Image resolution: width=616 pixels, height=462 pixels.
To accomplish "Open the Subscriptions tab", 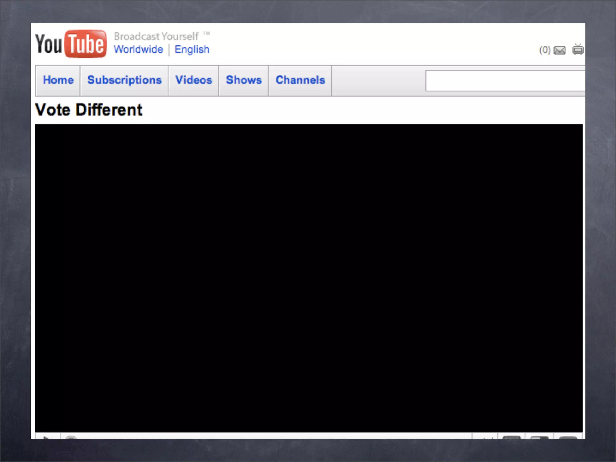I will [124, 80].
